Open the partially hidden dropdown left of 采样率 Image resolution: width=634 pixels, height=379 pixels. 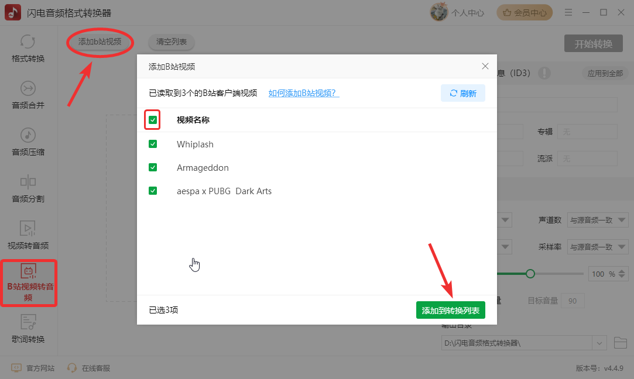(x=505, y=247)
